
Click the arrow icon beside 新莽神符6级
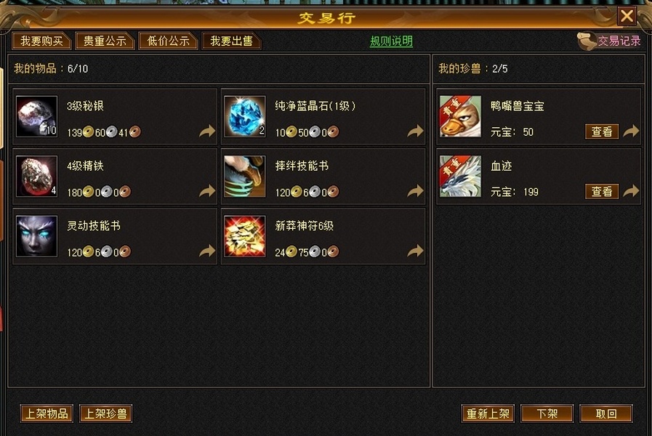(x=415, y=251)
